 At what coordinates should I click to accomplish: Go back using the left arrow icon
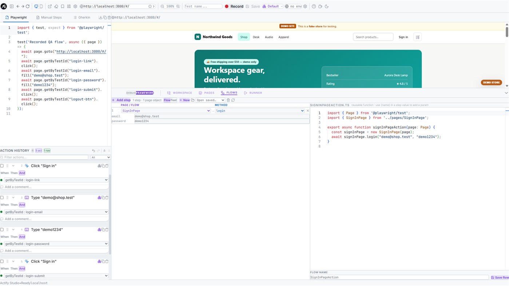click(17, 7)
